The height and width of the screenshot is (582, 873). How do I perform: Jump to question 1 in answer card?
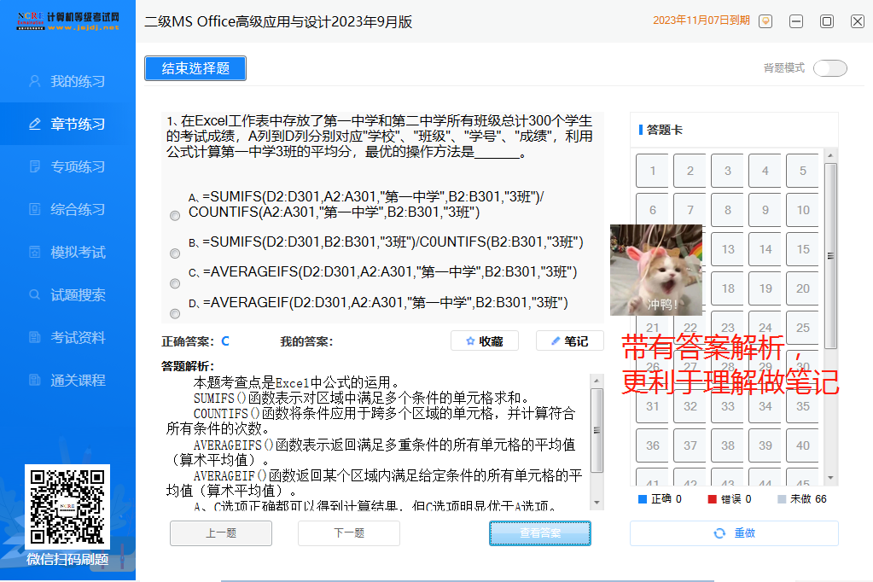(x=653, y=171)
